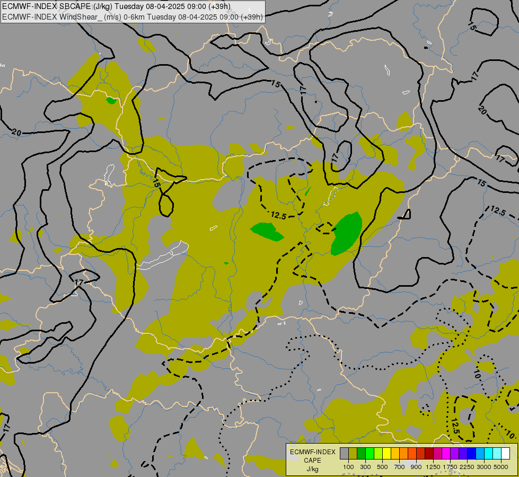Select the orange-red swatch left of 900 tick
519x477 pixels.
pos(412,453)
